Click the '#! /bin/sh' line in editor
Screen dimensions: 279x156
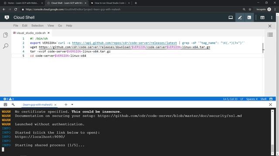point(39,39)
